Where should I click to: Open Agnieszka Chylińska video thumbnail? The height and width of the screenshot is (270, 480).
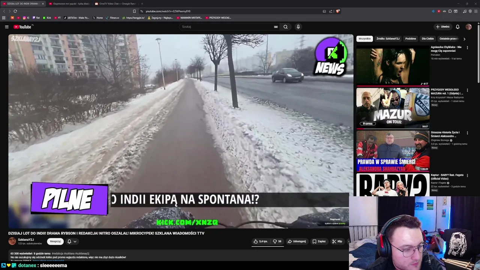click(x=393, y=66)
